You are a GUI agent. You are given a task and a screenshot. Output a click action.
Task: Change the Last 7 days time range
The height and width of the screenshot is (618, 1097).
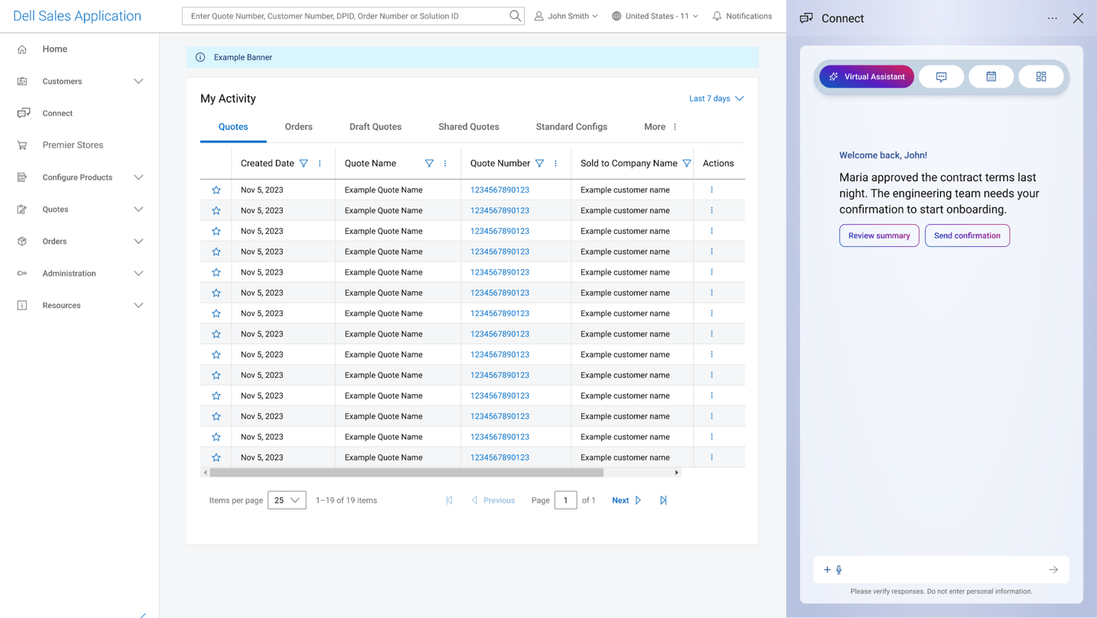(716, 98)
